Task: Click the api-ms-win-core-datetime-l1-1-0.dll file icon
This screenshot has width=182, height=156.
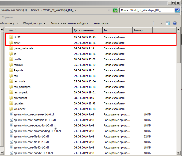Action: (11, 120)
